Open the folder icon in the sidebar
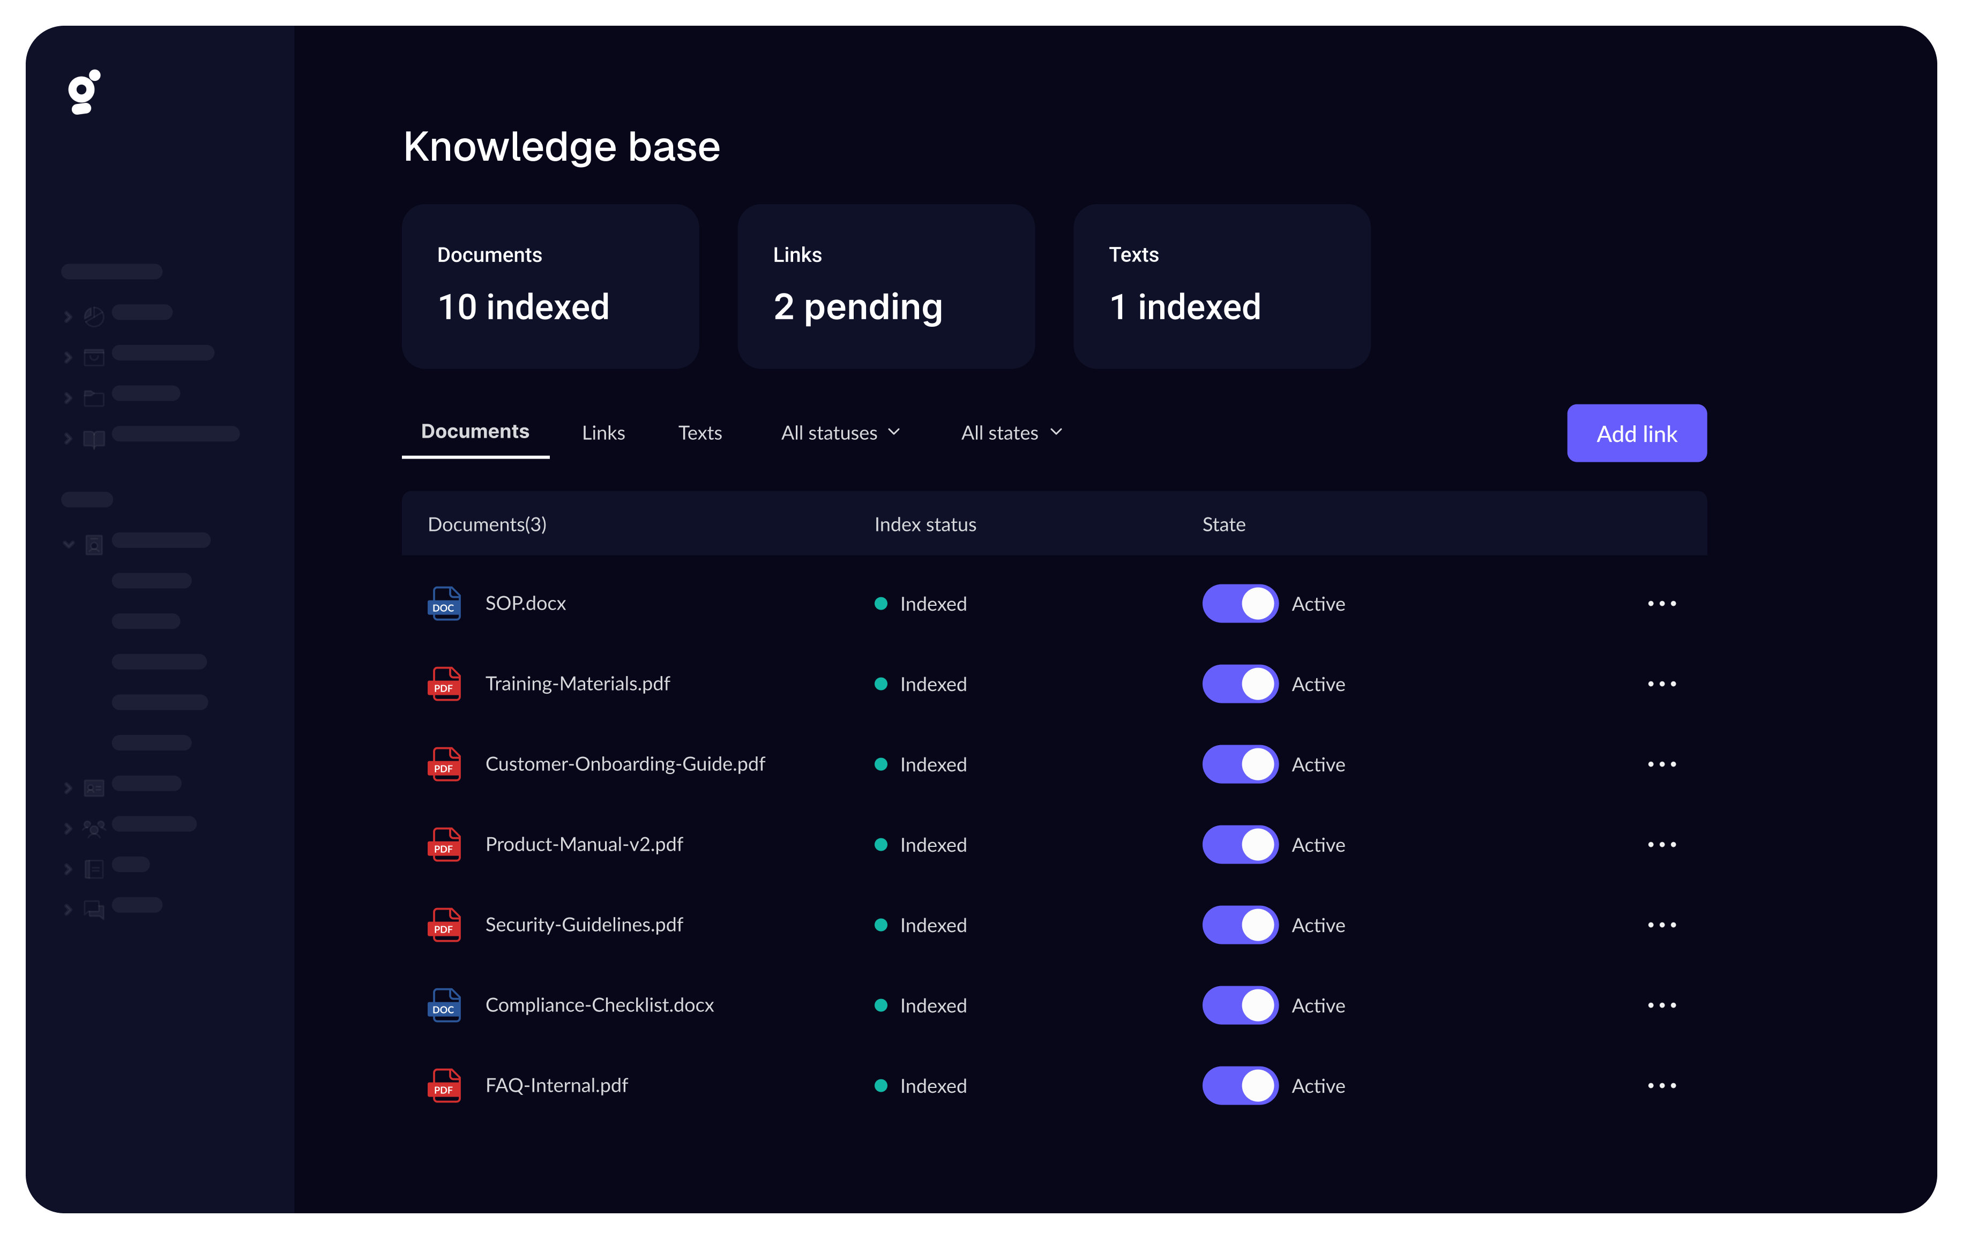The width and height of the screenshot is (1963, 1239). [x=94, y=397]
